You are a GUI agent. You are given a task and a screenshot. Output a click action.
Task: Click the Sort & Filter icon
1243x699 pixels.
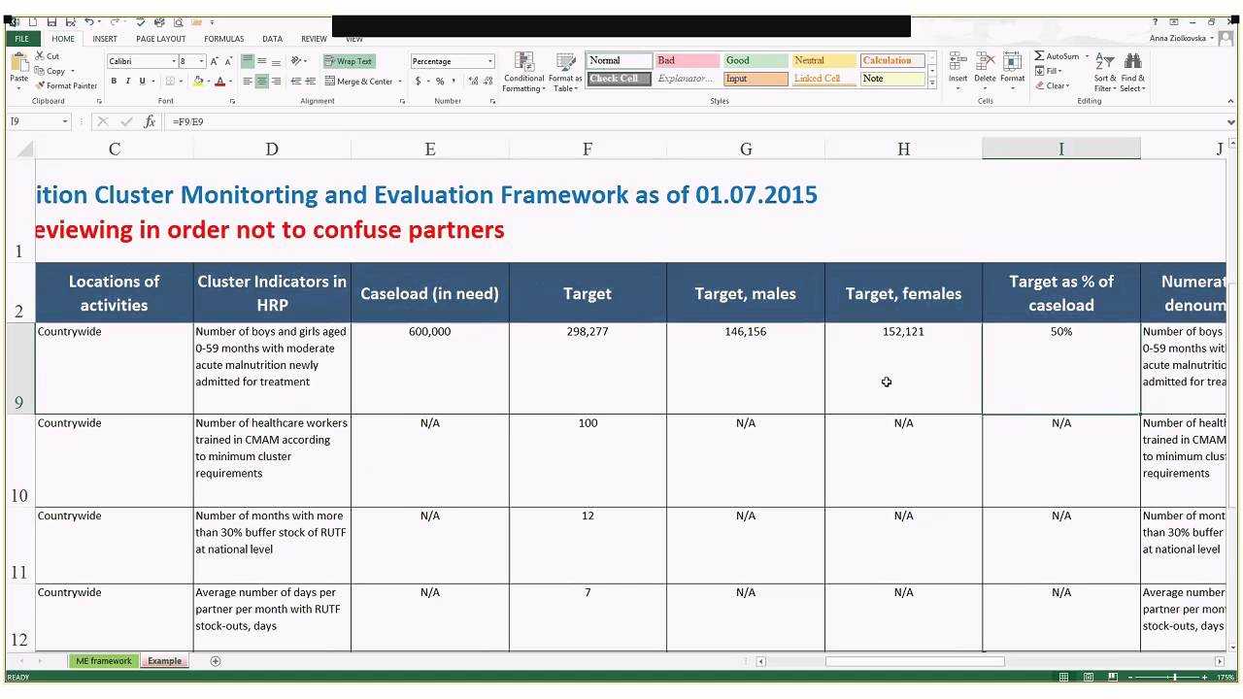point(1105,64)
